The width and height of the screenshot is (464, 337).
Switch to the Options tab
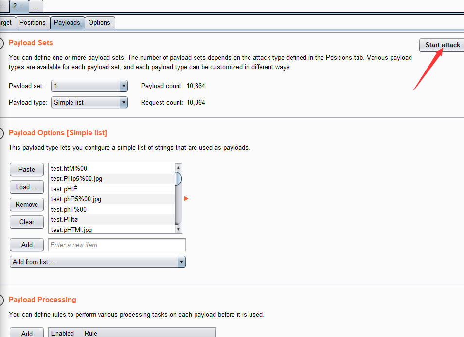[x=99, y=22]
